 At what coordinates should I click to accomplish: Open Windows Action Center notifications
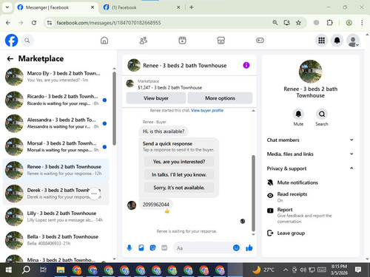click(358, 270)
